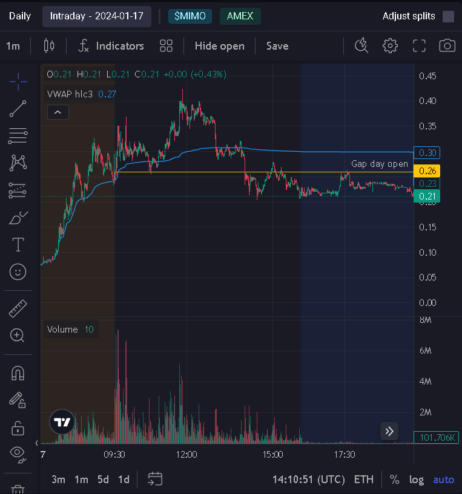Open the go to date calendar icon
The image size is (462, 494).
click(x=155, y=479)
